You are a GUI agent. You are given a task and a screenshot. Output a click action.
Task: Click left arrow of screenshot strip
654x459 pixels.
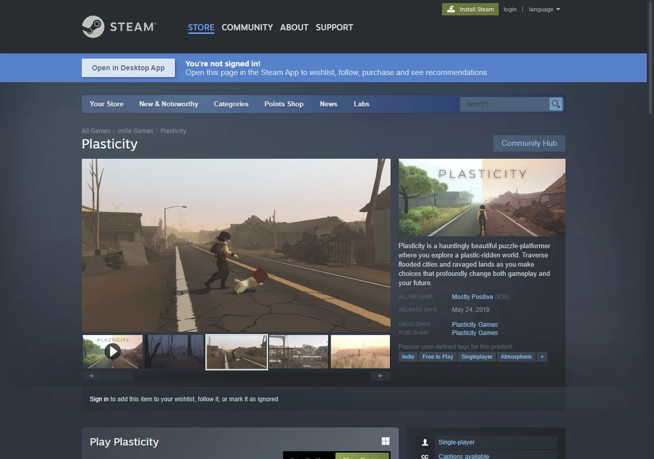[x=91, y=376]
